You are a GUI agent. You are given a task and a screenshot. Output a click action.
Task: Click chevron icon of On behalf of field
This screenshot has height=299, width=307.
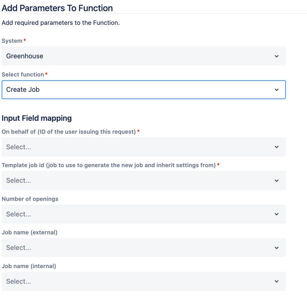277,147
